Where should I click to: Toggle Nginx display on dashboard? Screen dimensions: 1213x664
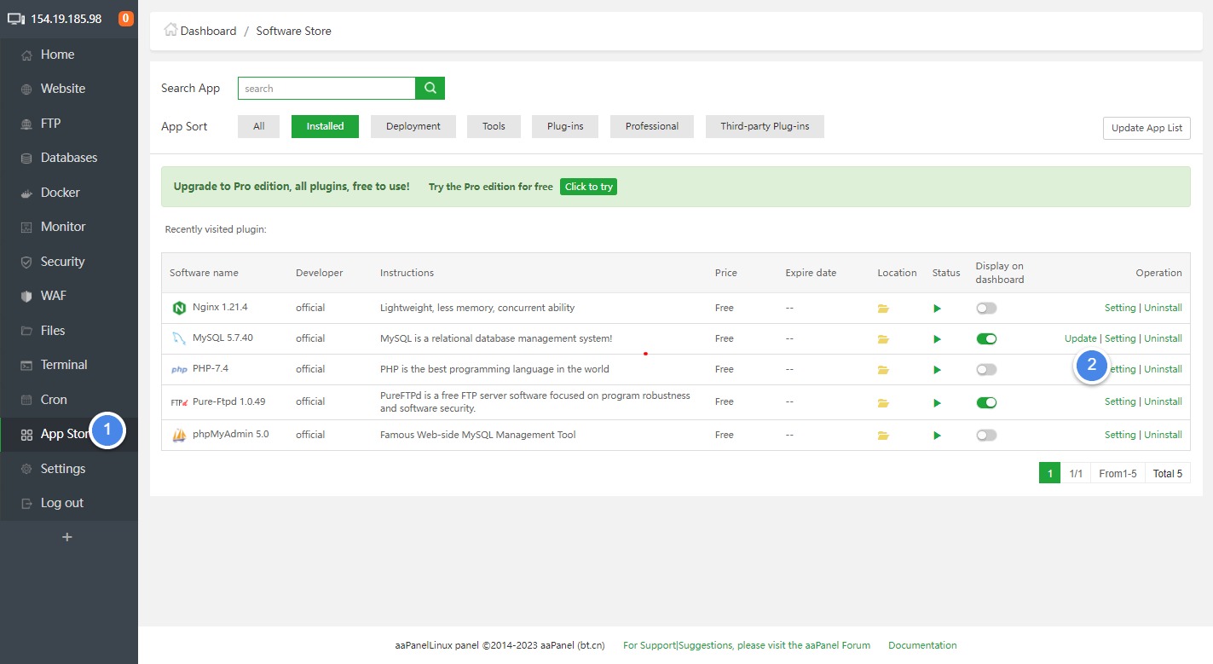[x=986, y=308]
